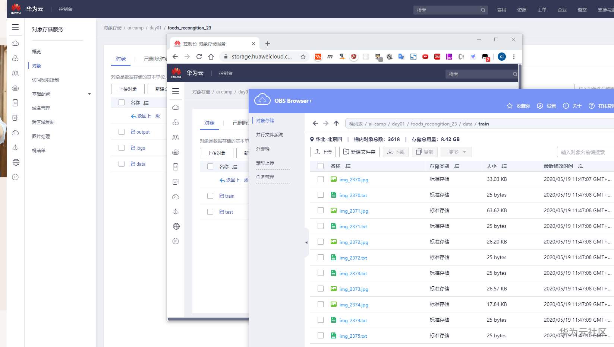
Task: Bookmark the page with the star icon
Action: (303, 57)
